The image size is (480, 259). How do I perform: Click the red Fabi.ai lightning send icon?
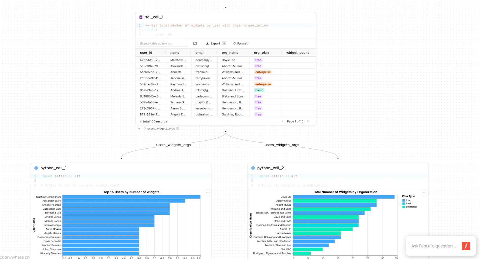pyautogui.click(x=466, y=246)
